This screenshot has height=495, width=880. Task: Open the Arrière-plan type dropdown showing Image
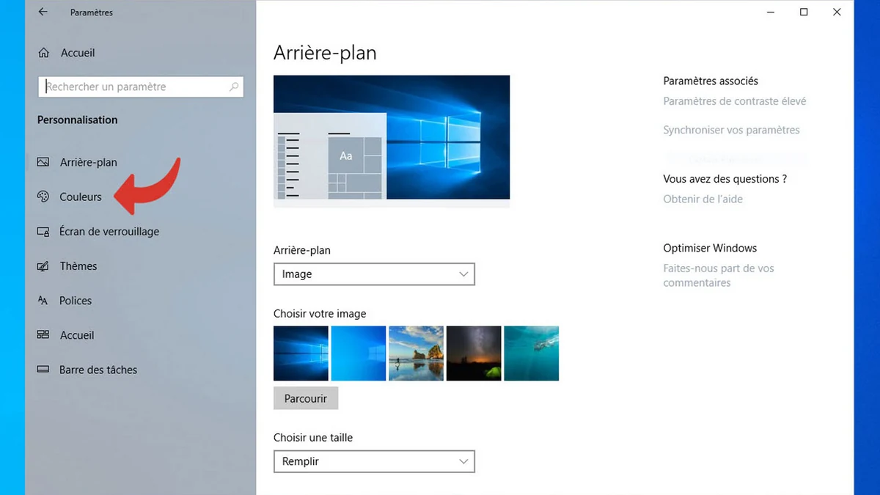click(374, 274)
